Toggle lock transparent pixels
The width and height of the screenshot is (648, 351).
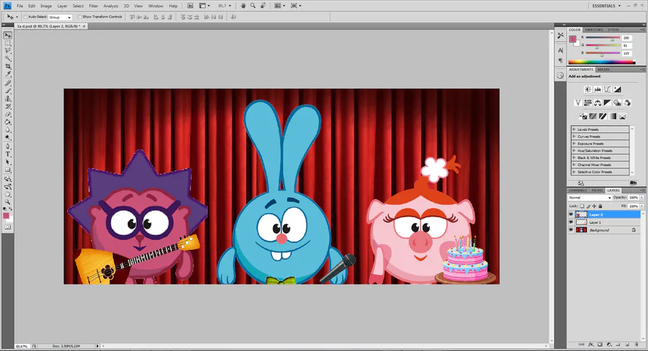[x=582, y=206]
